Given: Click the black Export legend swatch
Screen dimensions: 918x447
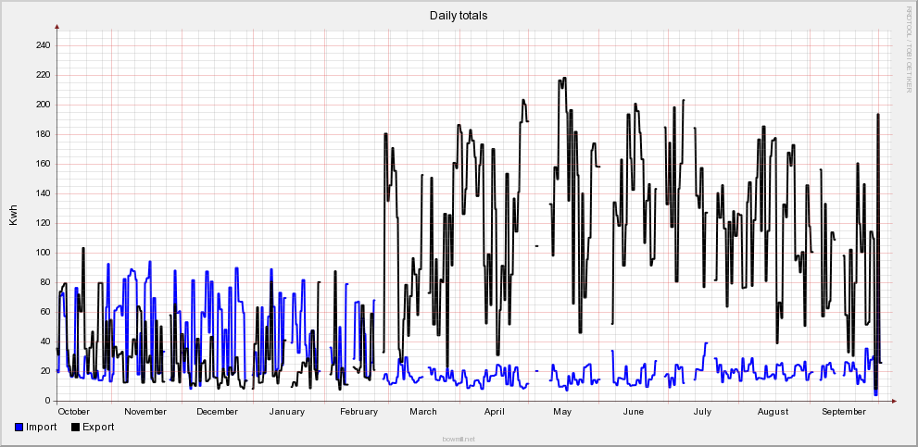Looking at the screenshot, I should pos(76,427).
